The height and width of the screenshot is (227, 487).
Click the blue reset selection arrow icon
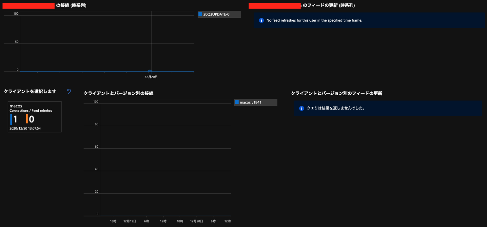(x=69, y=91)
